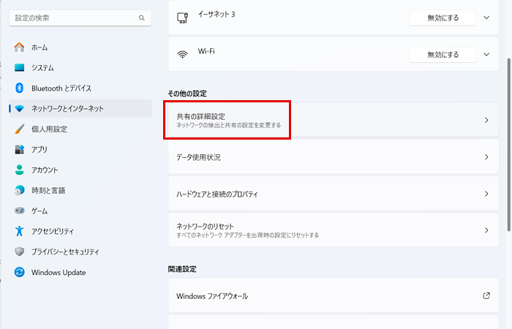Open データ使用状況
Image resolution: width=512 pixels, height=329 pixels.
click(334, 157)
